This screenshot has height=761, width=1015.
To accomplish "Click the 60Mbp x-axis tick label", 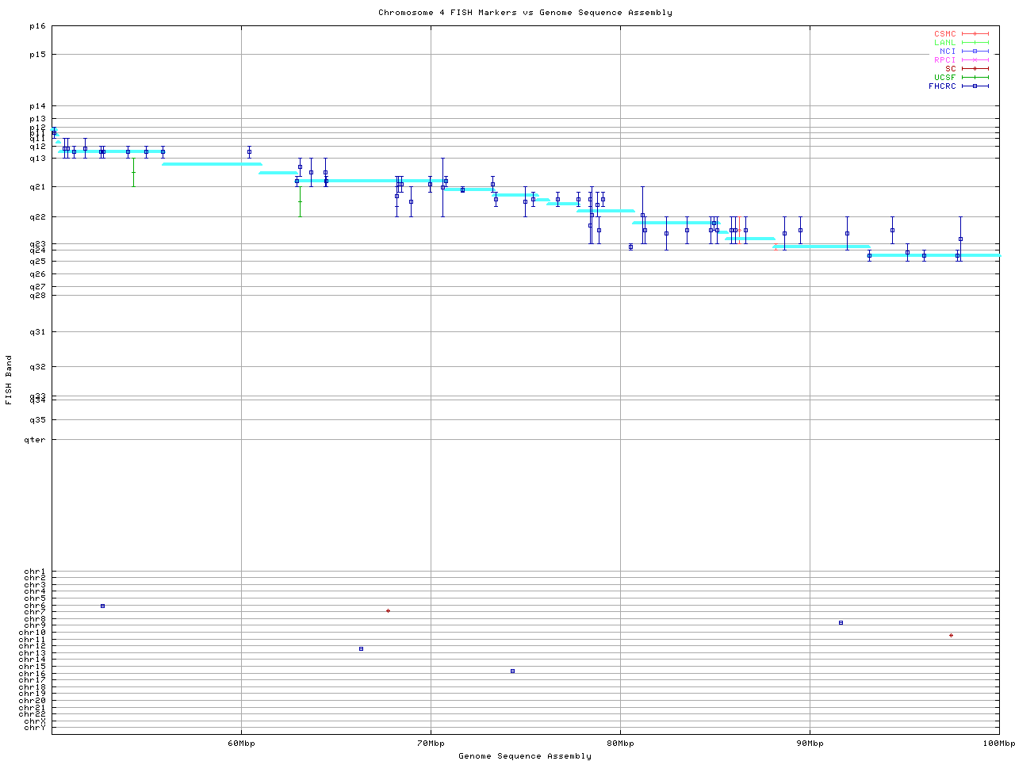I will coord(241,743).
